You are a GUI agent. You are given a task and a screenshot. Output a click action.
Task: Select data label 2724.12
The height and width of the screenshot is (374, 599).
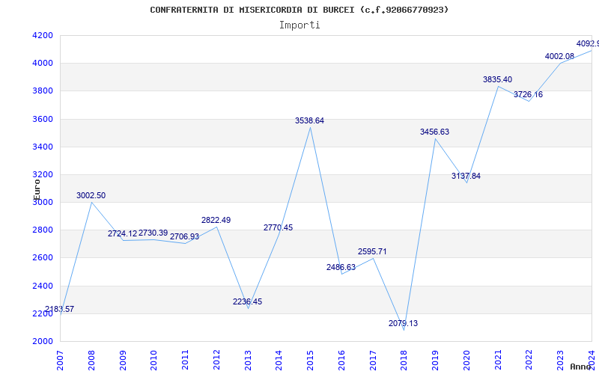click(122, 233)
